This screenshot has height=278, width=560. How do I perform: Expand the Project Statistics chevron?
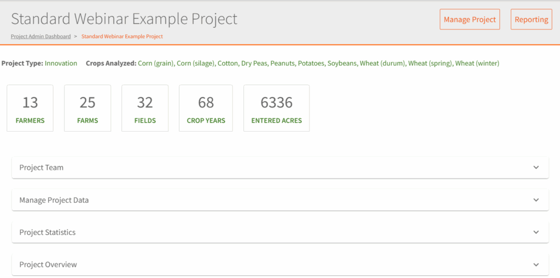[536, 232]
